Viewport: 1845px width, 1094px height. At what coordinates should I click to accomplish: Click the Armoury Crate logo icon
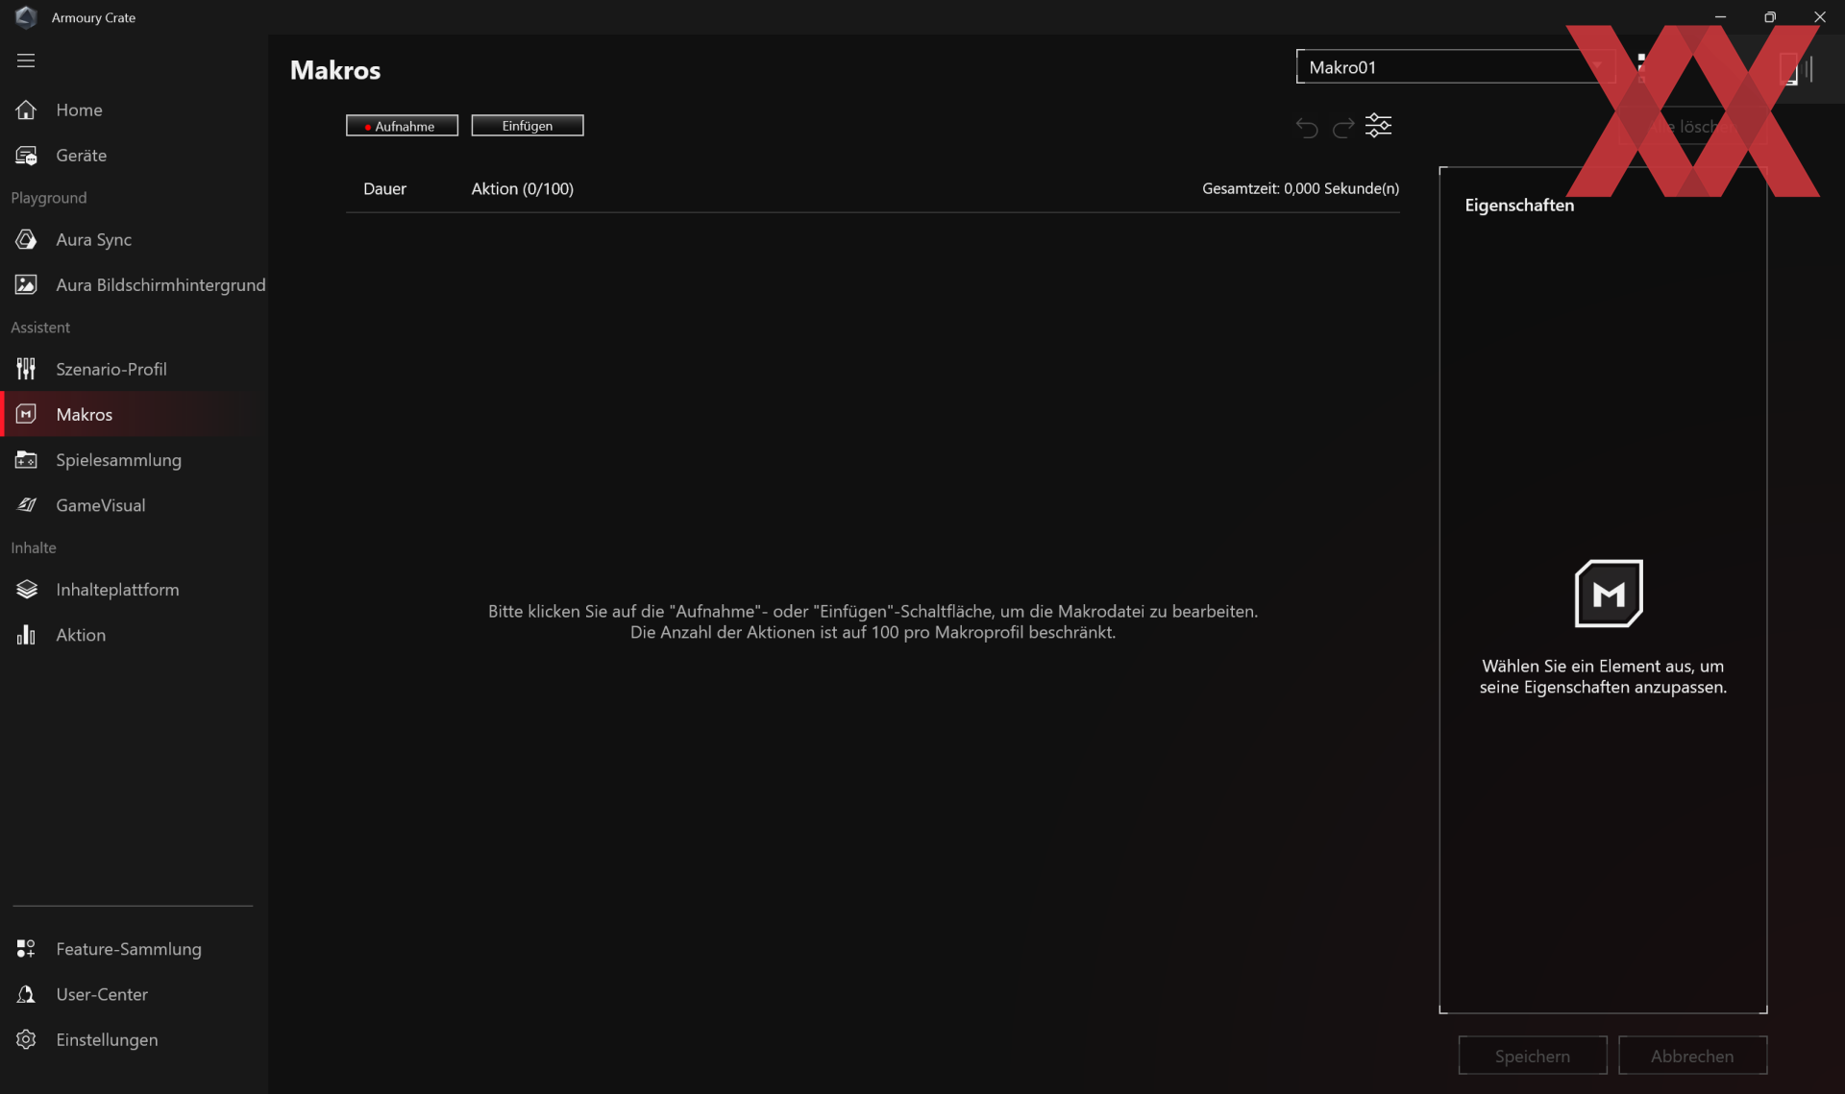coord(26,17)
